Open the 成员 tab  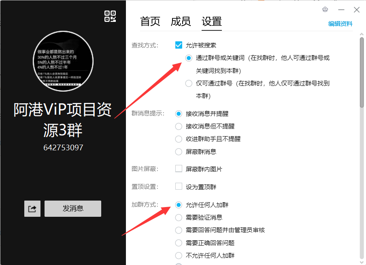[181, 22]
